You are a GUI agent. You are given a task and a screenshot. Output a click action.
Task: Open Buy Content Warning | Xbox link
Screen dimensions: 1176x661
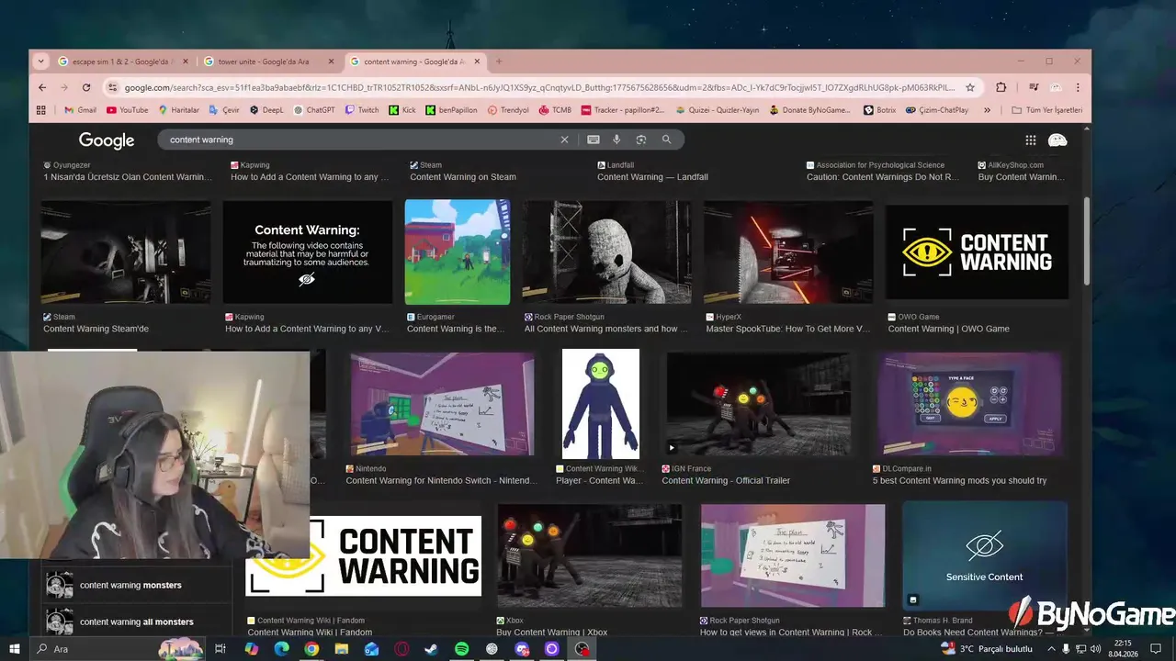pos(551,632)
